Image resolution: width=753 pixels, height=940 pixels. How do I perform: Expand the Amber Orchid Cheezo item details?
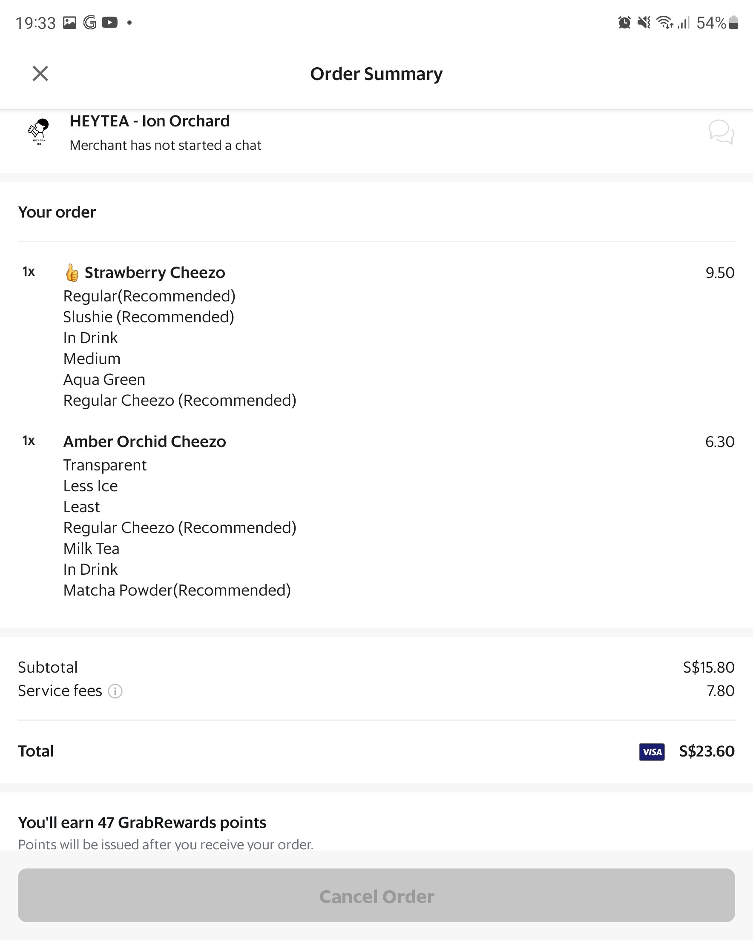(x=144, y=441)
